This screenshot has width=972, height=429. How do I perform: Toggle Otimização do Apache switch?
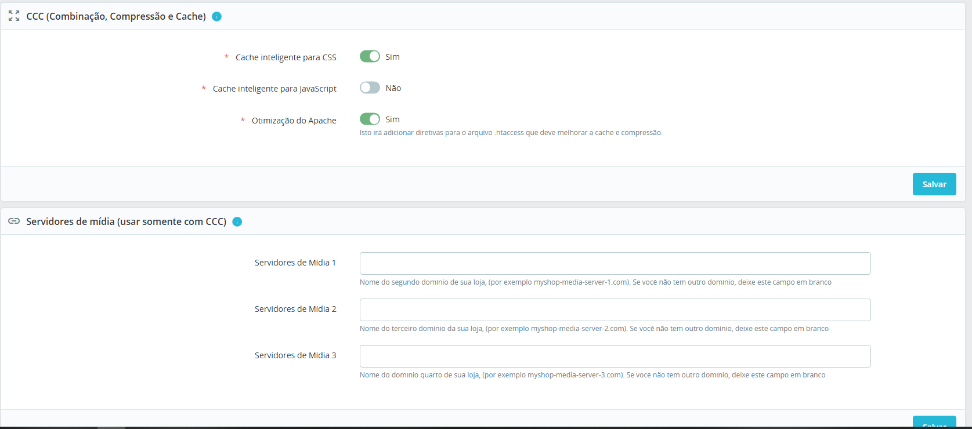[x=370, y=119]
